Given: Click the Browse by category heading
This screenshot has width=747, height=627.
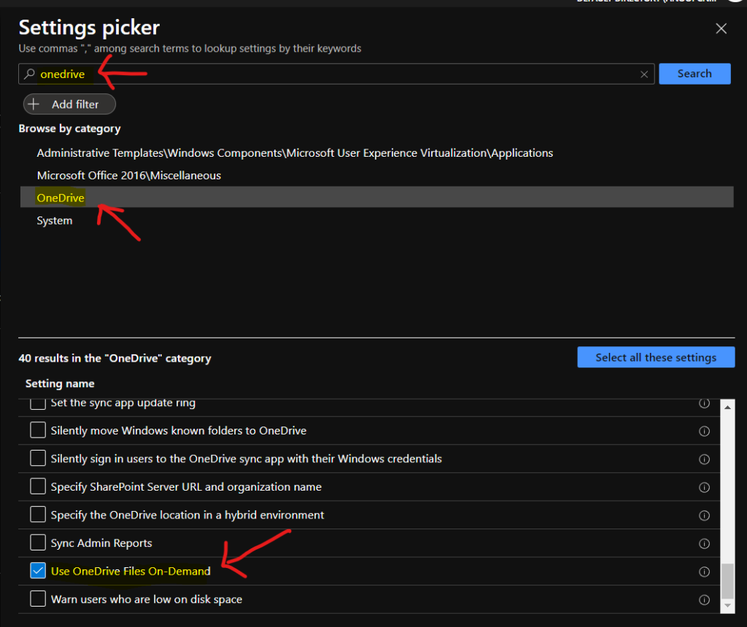Looking at the screenshot, I should pyautogui.click(x=69, y=128).
